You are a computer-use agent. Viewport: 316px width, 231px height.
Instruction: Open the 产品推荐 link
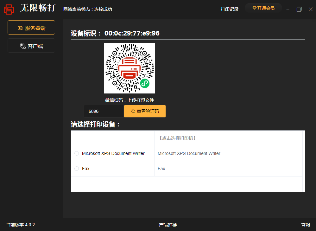(168, 225)
